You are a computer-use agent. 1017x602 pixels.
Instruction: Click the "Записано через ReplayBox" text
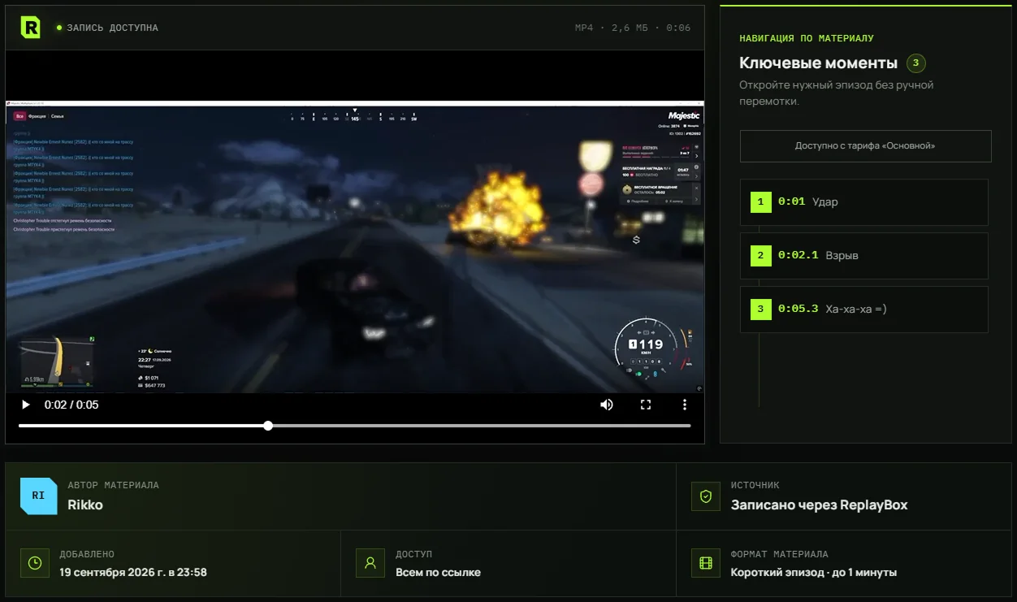point(819,505)
